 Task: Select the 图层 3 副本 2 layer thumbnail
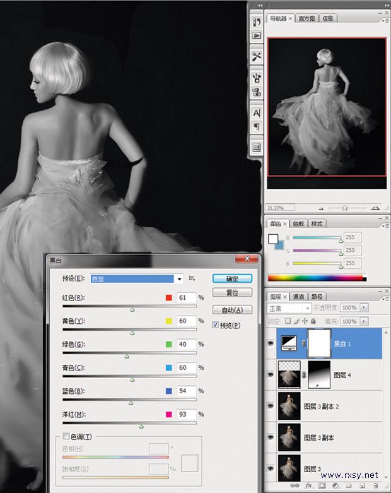[289, 406]
